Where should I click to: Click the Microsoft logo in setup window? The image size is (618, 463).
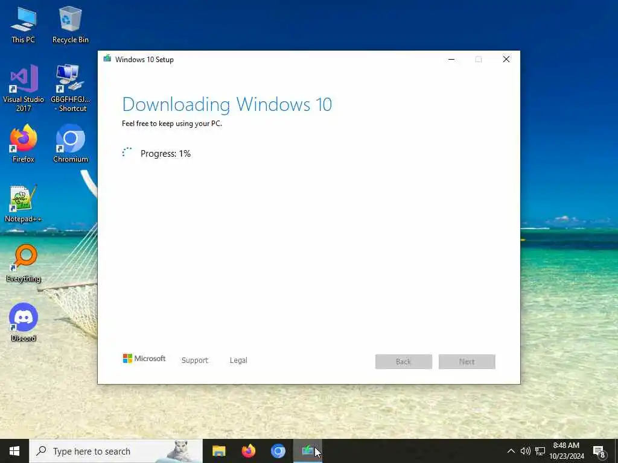(x=144, y=359)
